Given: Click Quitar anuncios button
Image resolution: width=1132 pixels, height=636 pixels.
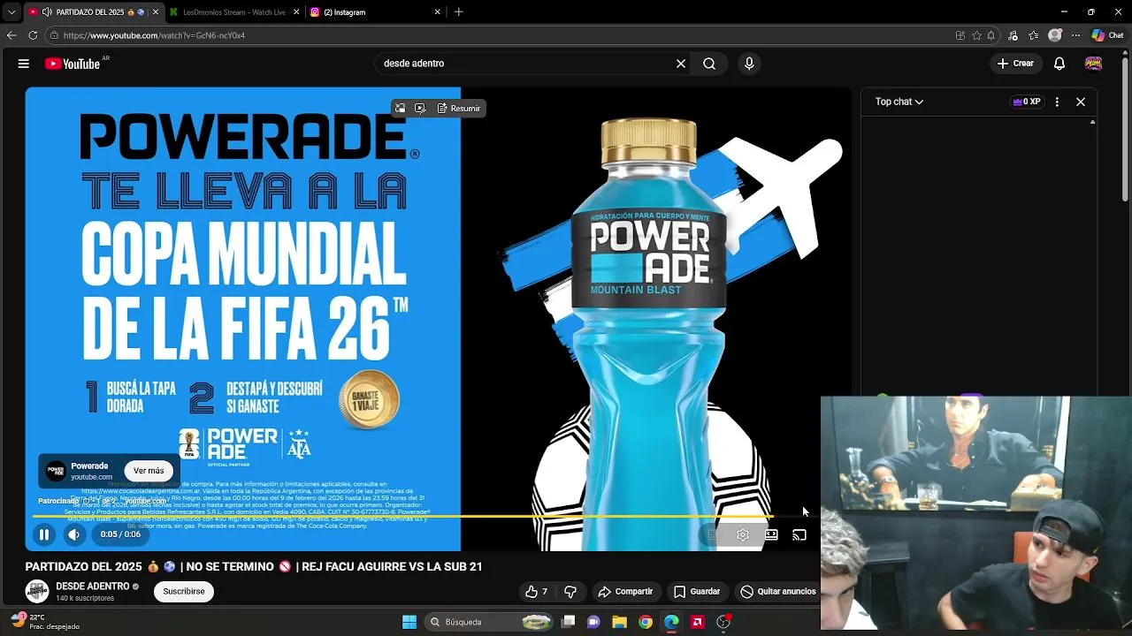Looking at the screenshot, I should 778,592.
